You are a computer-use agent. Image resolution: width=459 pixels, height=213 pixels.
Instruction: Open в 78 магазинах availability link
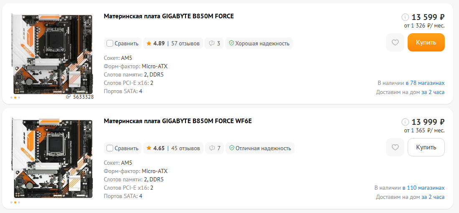tap(425, 83)
